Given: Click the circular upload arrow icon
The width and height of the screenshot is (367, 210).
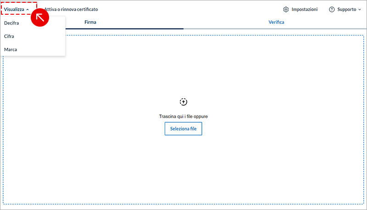Looking at the screenshot, I should [183, 102].
